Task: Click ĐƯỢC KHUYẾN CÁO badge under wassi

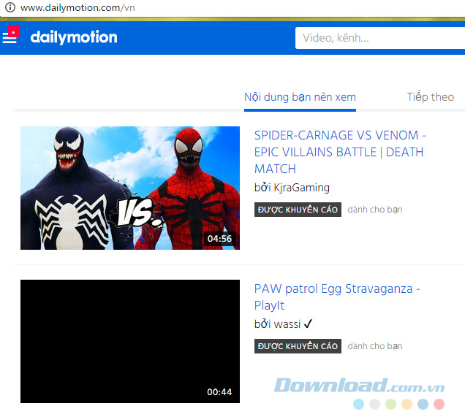Action: pyautogui.click(x=298, y=346)
